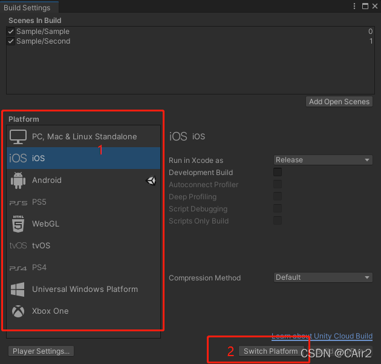Click the Run in Xcode as label

coord(196,160)
